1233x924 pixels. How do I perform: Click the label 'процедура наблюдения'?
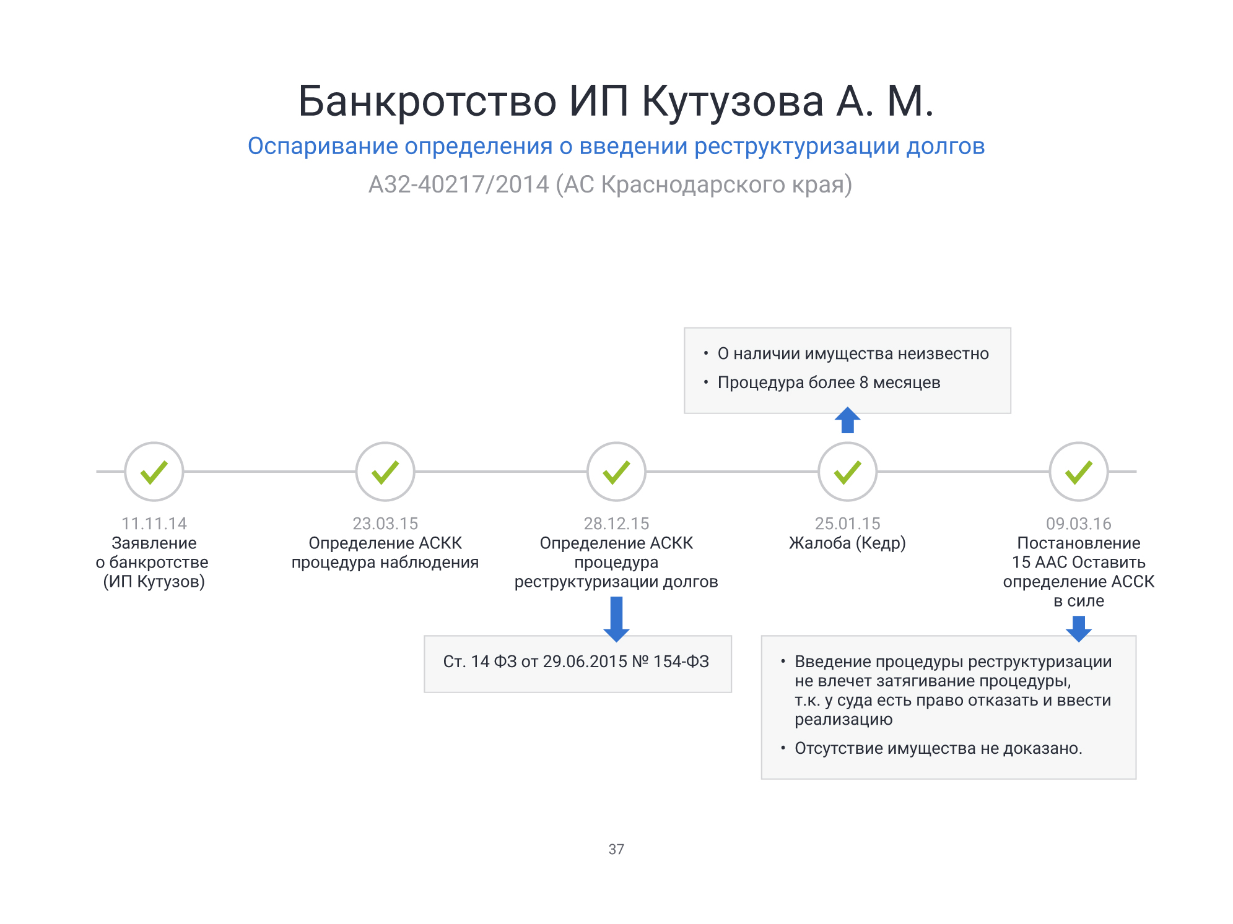click(385, 562)
